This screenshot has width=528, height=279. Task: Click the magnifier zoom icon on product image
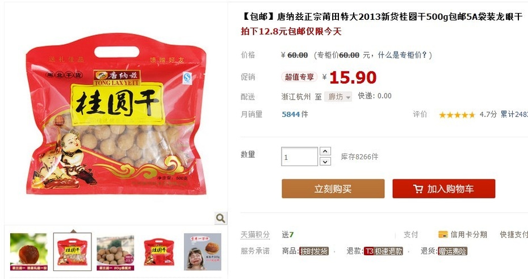pyautogui.click(x=220, y=218)
